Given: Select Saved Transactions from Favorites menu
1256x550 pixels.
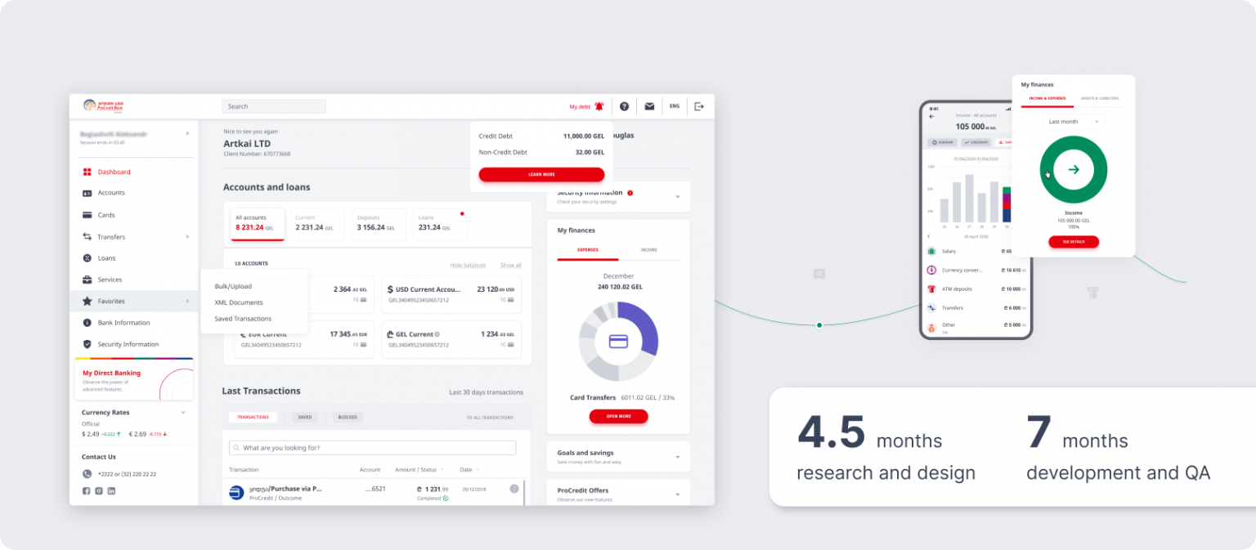Looking at the screenshot, I should click(x=244, y=318).
